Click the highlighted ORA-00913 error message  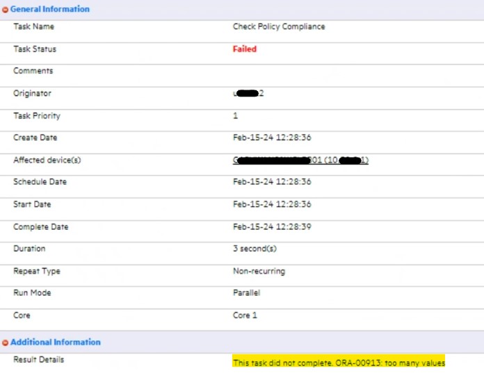click(x=339, y=363)
